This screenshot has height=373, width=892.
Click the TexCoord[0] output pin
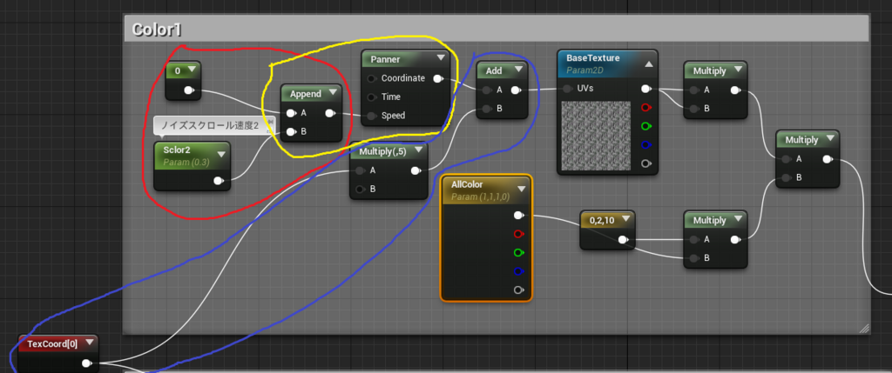[x=86, y=363]
